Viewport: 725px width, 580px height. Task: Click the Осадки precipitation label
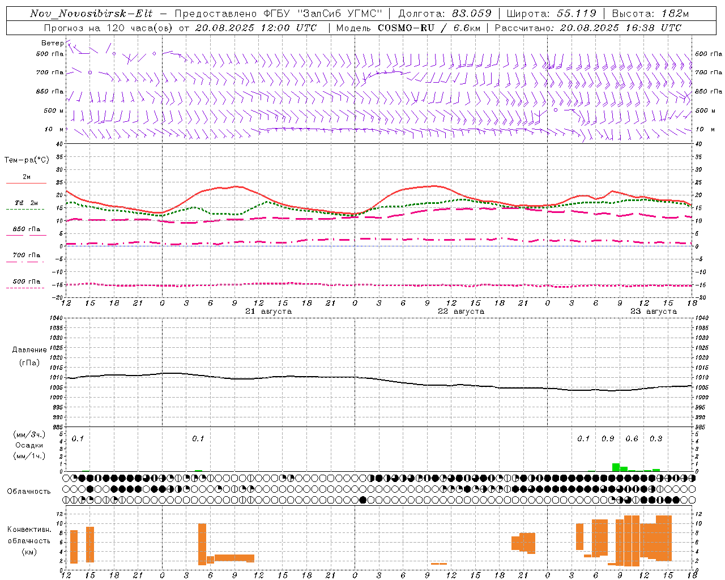(x=29, y=445)
